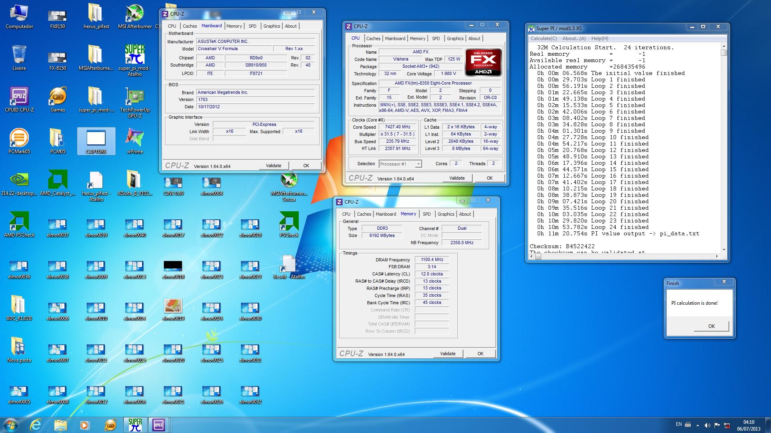Launch TechPowerUp GPU-Z icon
Viewport: 771px width, 433px height.
[x=135, y=102]
